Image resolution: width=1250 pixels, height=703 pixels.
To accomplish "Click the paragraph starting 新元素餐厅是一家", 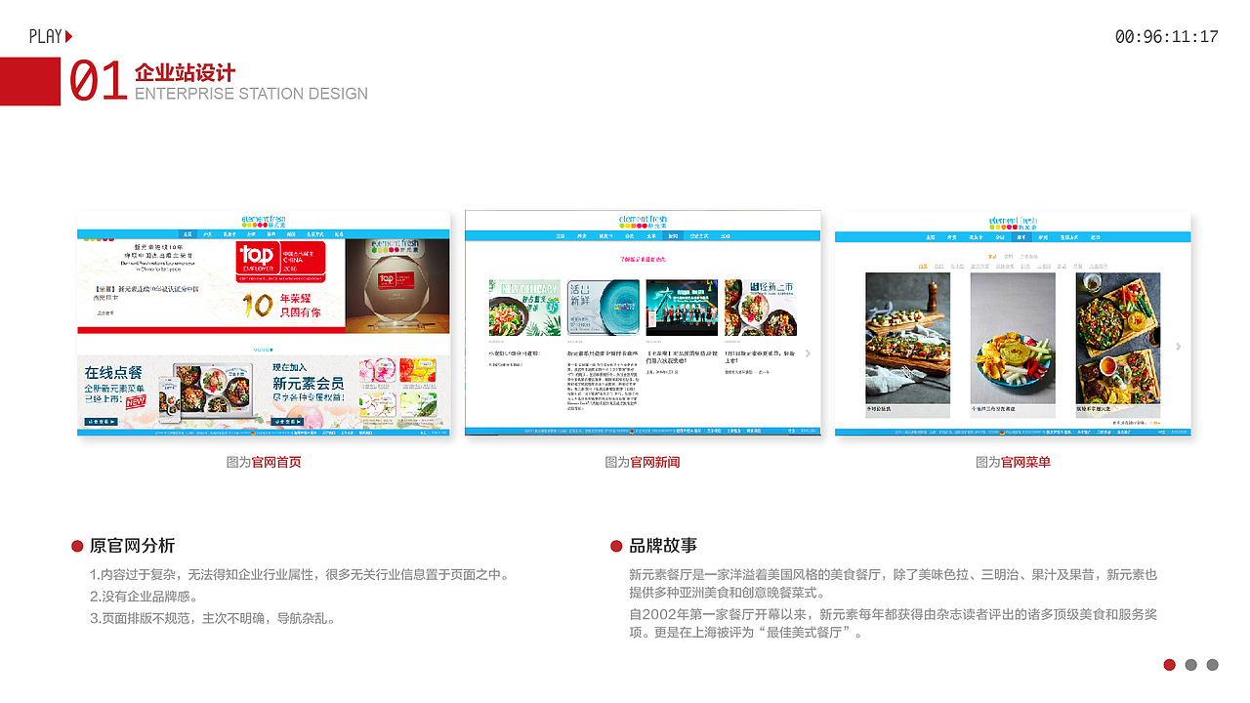I will click(894, 584).
